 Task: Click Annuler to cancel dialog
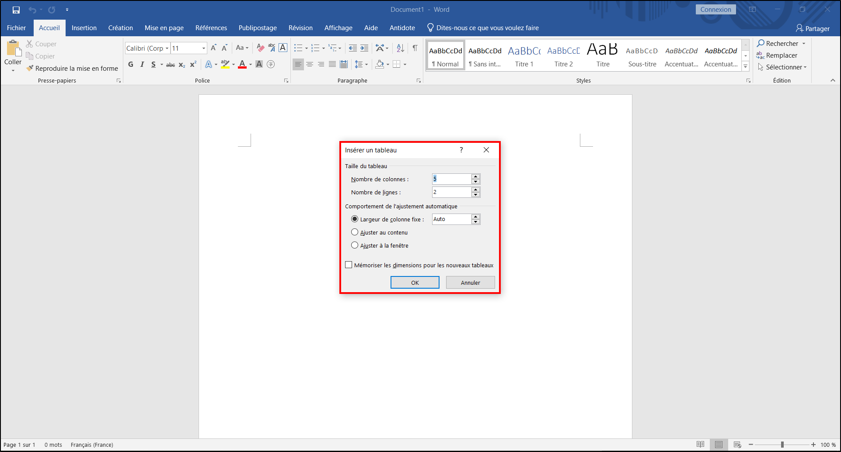point(470,283)
